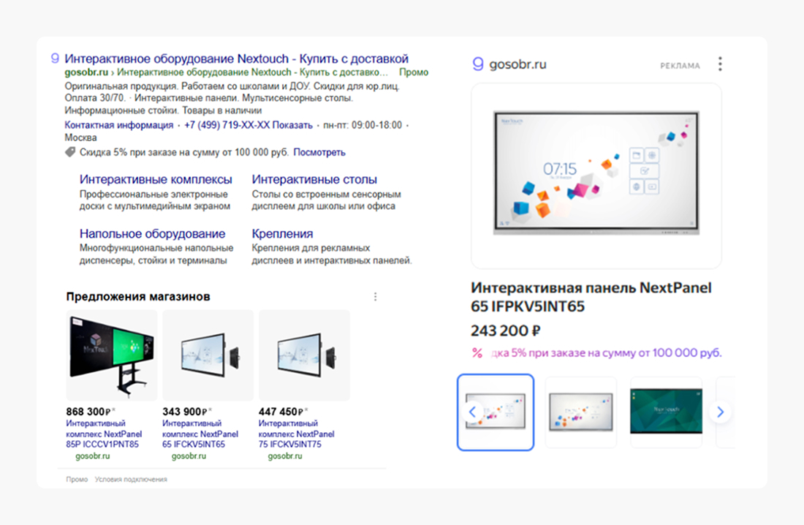Open the NextPanel 75 IFCKV5INT75 product title
Viewport: 804px width, 525px height.
(x=296, y=434)
